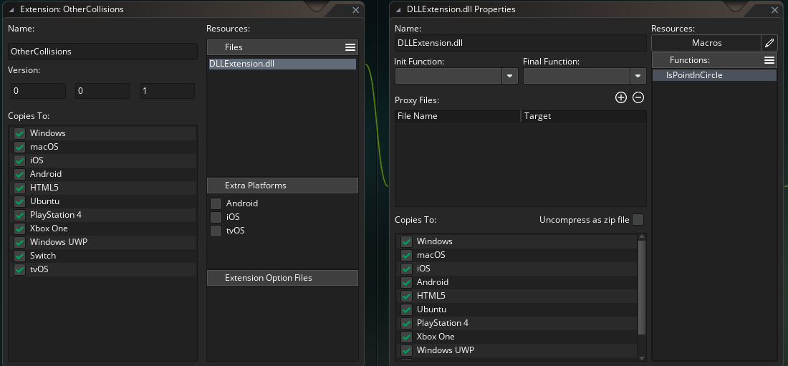This screenshot has width=788, height=366.
Task: Select the IsPointInCircle function
Action: tap(714, 75)
